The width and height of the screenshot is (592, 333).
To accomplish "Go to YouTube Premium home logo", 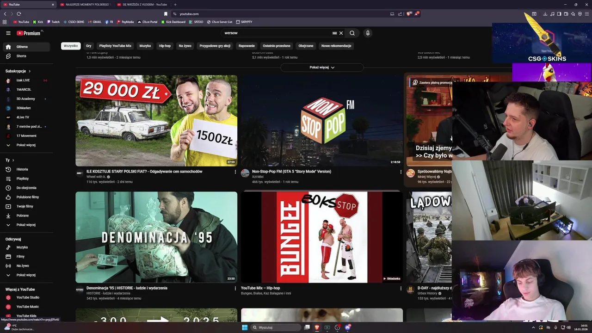I will tap(29, 33).
